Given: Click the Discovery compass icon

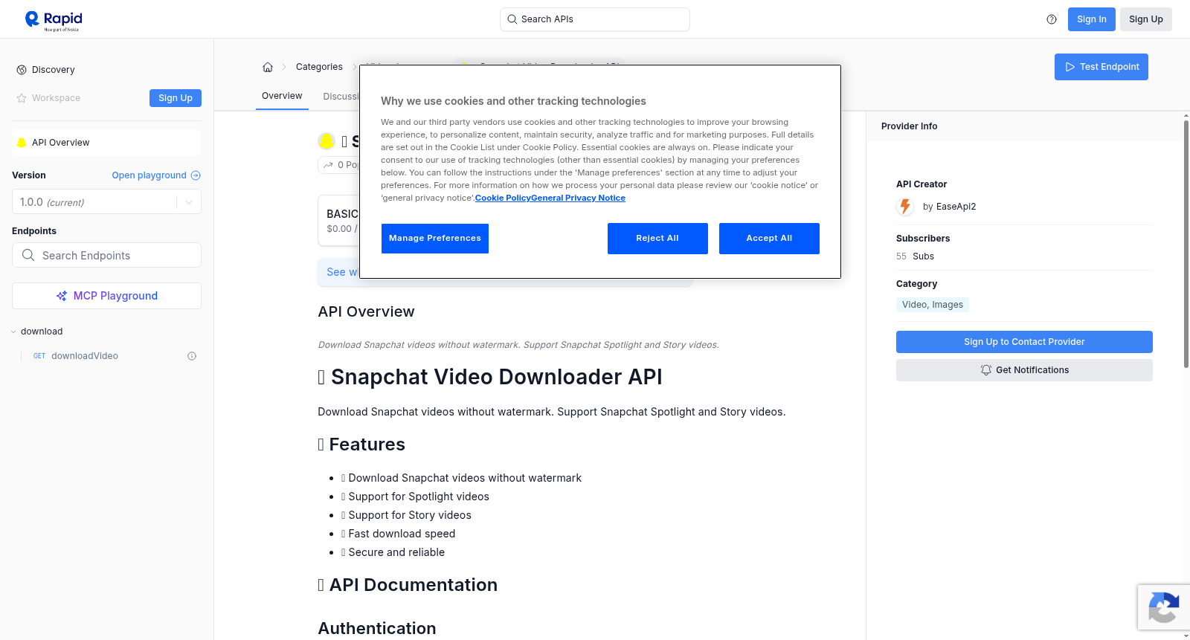Looking at the screenshot, I should 22,70.
